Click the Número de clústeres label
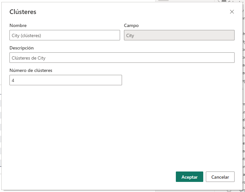This screenshot has width=245, height=192. pyautogui.click(x=31, y=70)
